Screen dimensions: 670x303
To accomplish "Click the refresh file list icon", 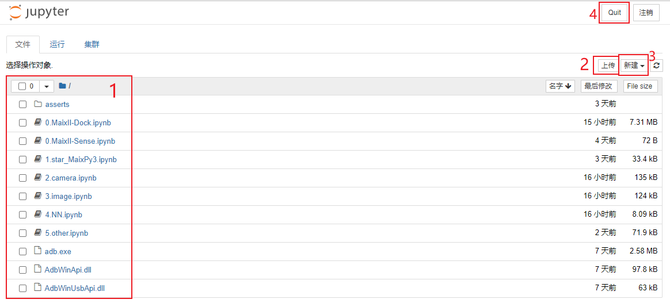I will tap(656, 66).
